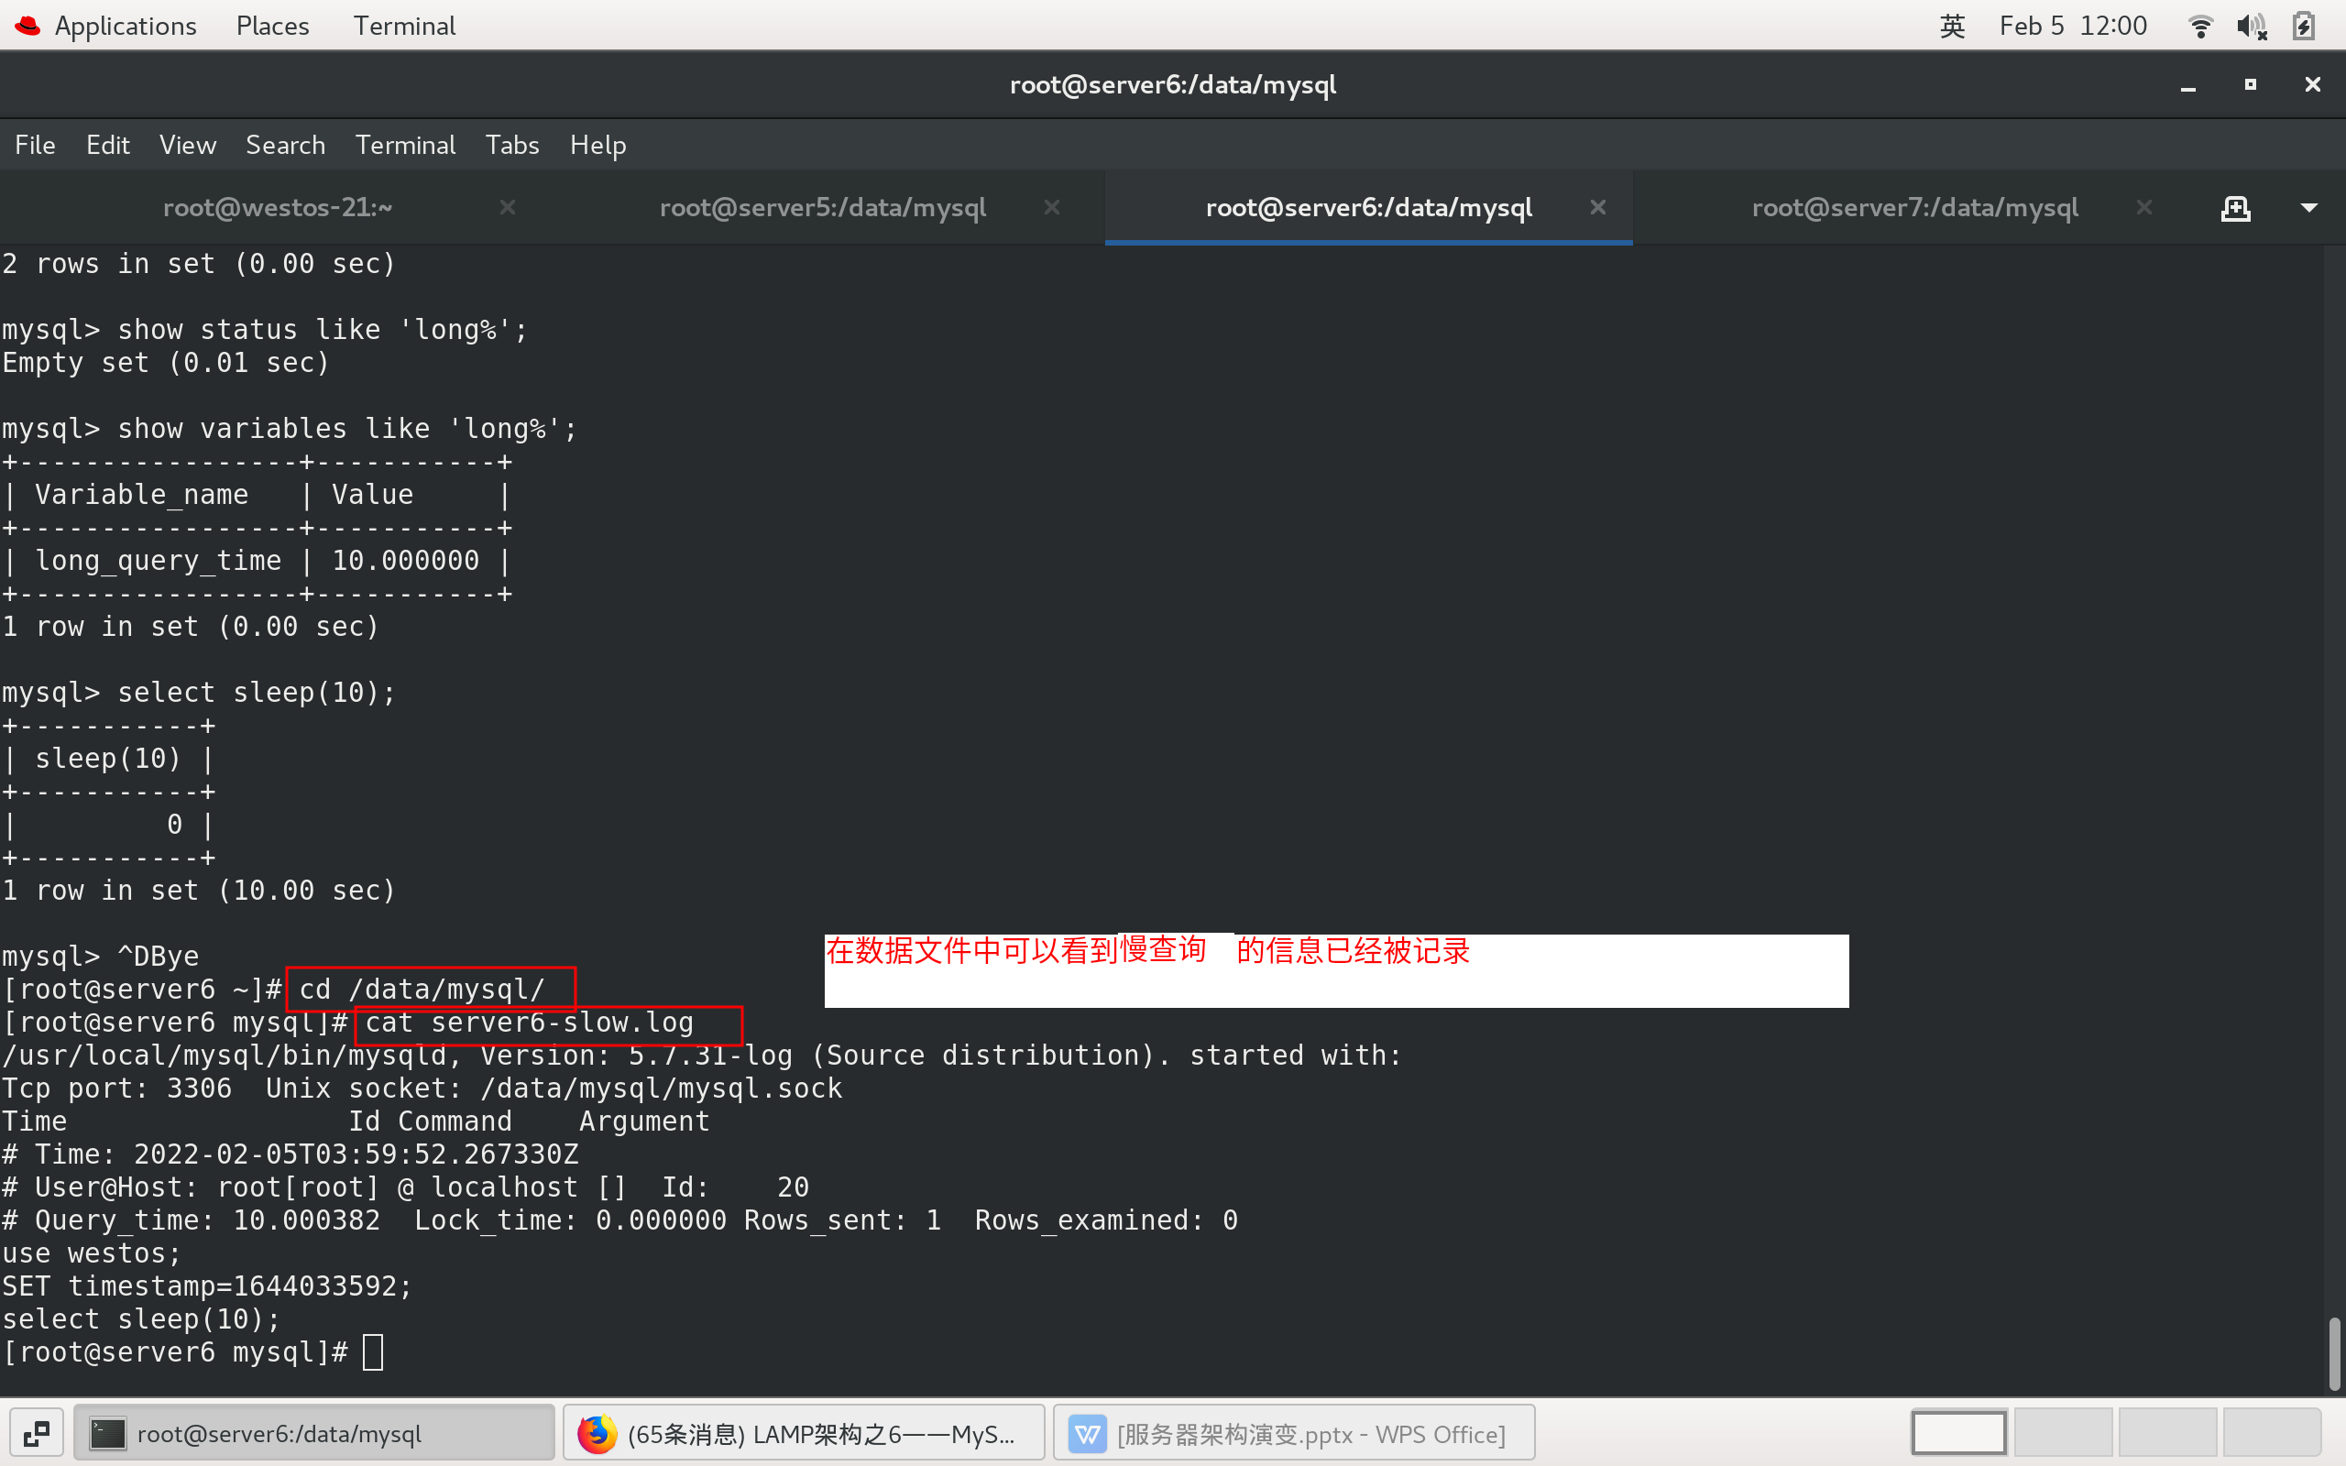Click the text 'long_query_time'
Screen dimensions: 2346x1466
(158, 562)
